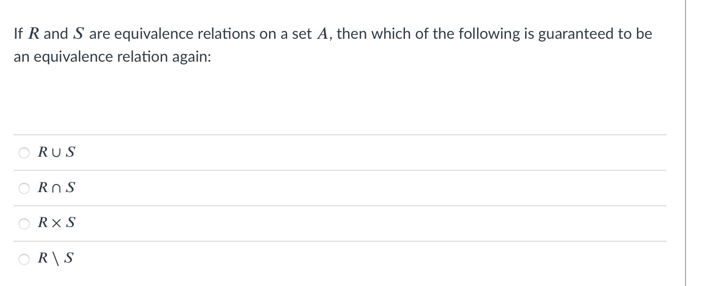709x286 pixels.
Task: Select the R ∩ S radio button
Action: (25, 188)
